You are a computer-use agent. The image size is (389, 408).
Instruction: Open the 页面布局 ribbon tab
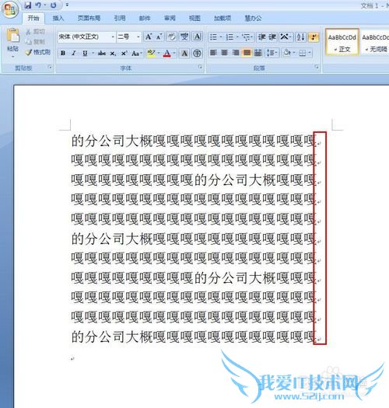[x=89, y=18]
